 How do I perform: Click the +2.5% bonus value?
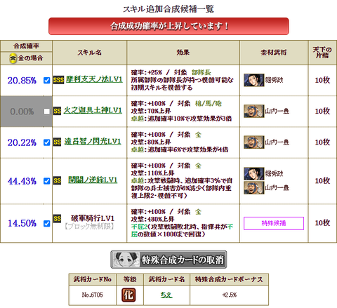pos(230,295)
